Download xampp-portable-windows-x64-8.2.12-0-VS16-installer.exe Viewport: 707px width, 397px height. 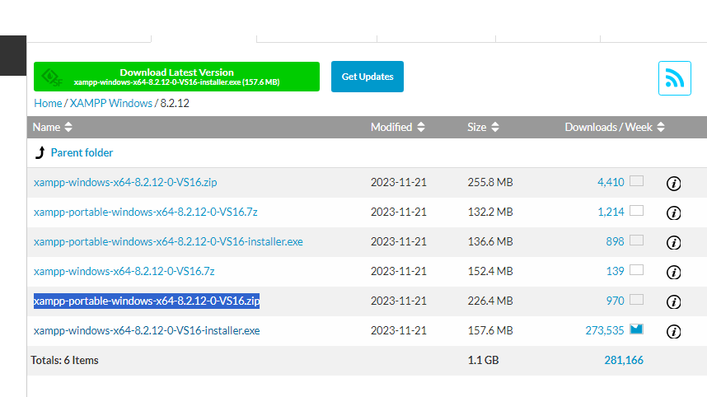pos(168,241)
